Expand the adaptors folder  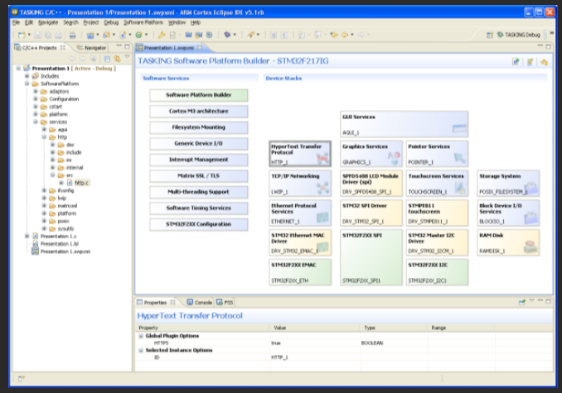(x=36, y=91)
